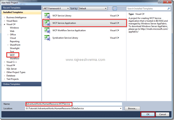The height and width of the screenshot is (120, 174).
Task: Select the Workflow category
Action: pyautogui.click(x=15, y=58)
